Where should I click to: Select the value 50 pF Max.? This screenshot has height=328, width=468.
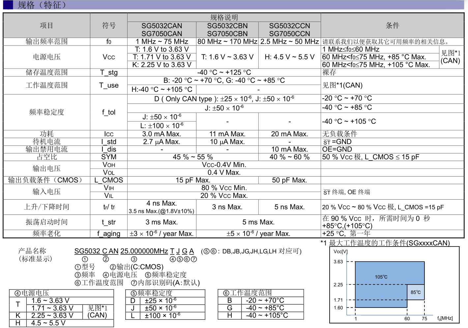(290, 180)
